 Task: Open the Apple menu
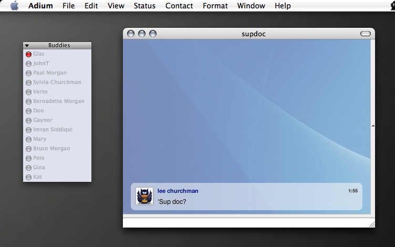14,6
